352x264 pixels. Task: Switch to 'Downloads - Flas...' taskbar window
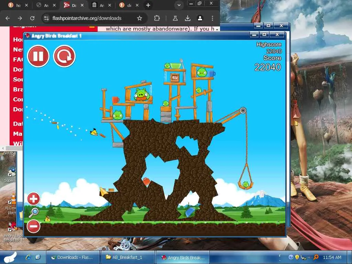(73, 257)
